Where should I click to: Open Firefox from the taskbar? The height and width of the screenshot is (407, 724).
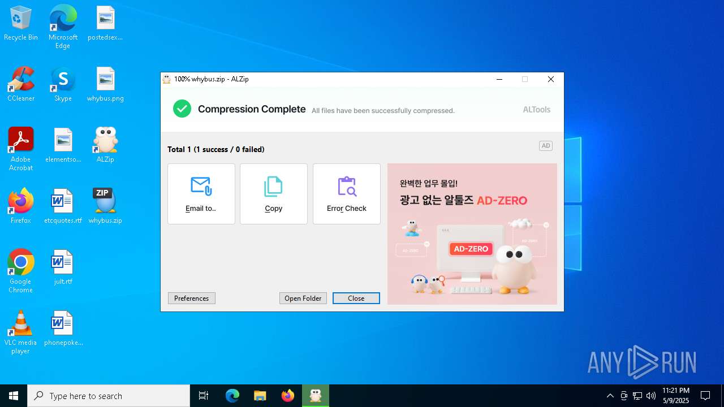pyautogui.click(x=288, y=396)
